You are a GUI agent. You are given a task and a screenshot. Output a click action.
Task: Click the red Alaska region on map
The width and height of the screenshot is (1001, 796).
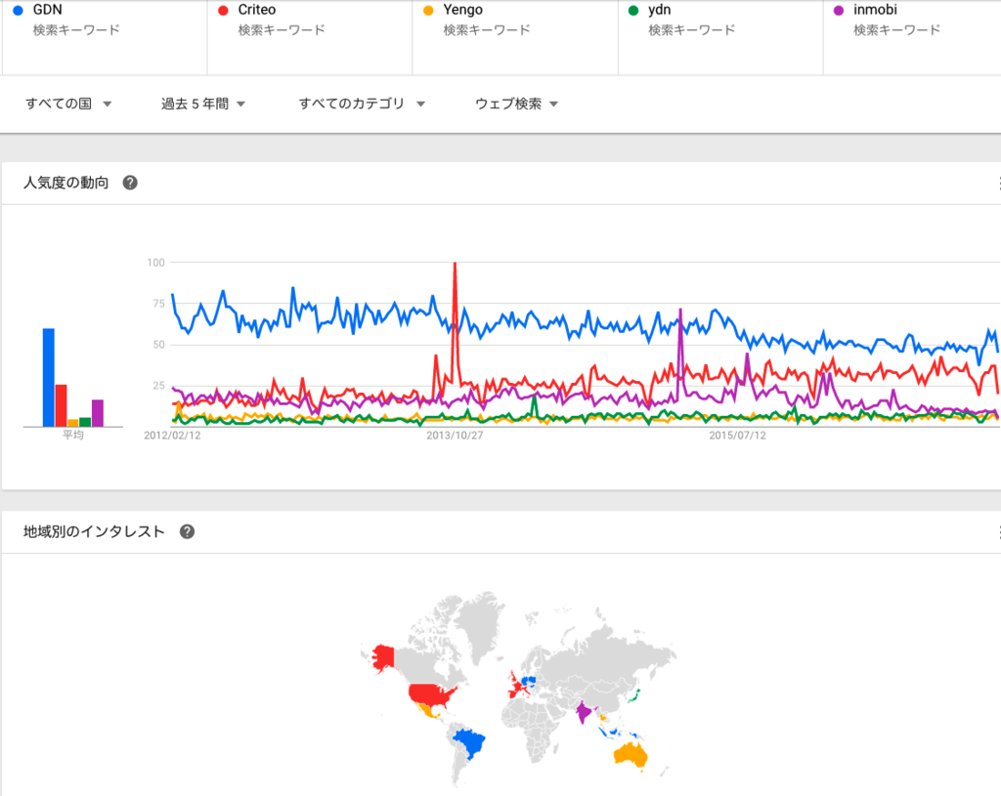[x=383, y=658]
